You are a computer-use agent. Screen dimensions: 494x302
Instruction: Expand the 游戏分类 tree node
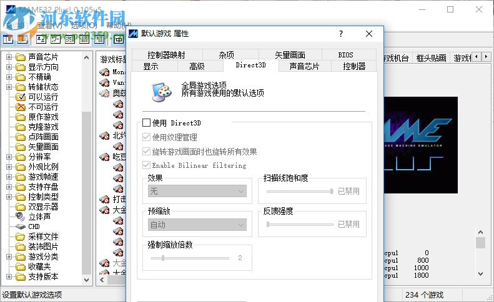tap(9, 256)
